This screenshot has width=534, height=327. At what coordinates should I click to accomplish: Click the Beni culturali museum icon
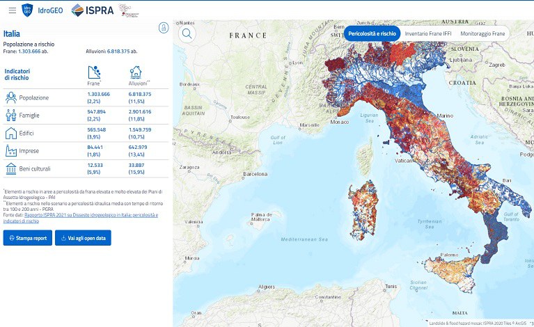(10, 168)
